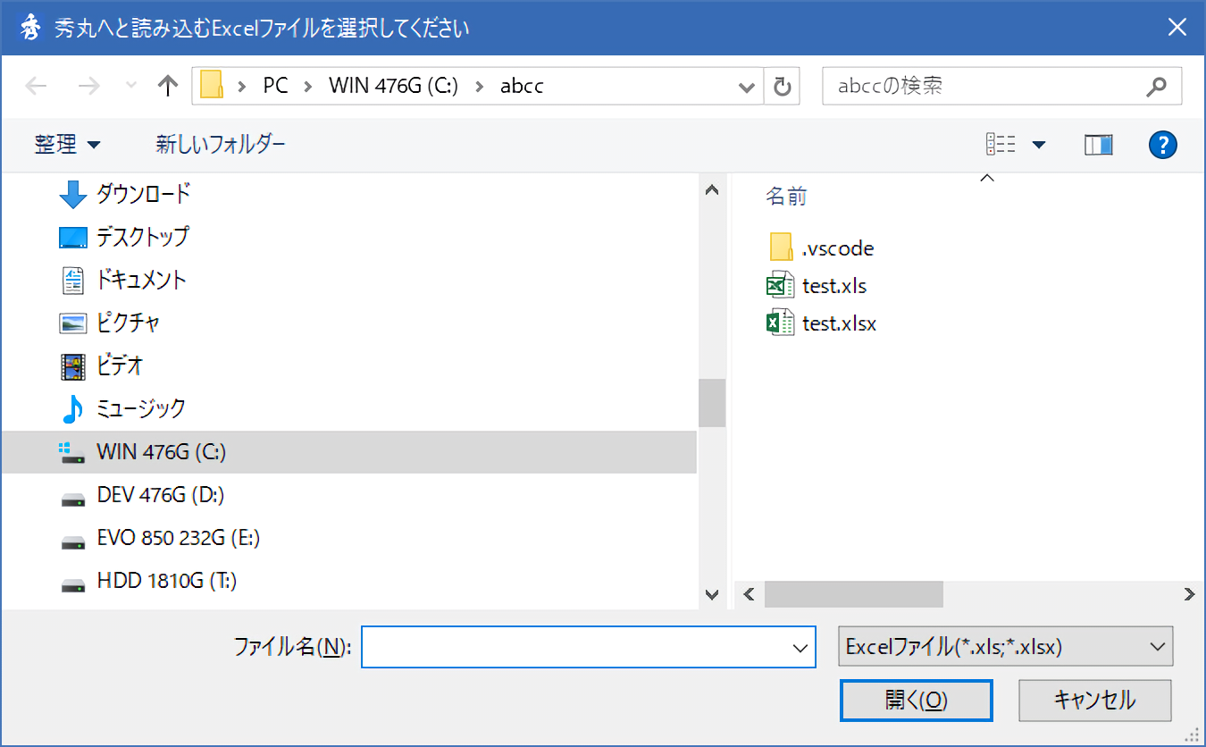
Task: Select DEV 476G (D:) drive
Action: click(161, 495)
